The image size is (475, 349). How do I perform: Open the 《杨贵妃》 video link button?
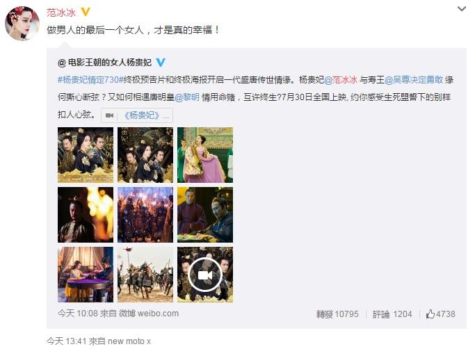[x=137, y=115]
